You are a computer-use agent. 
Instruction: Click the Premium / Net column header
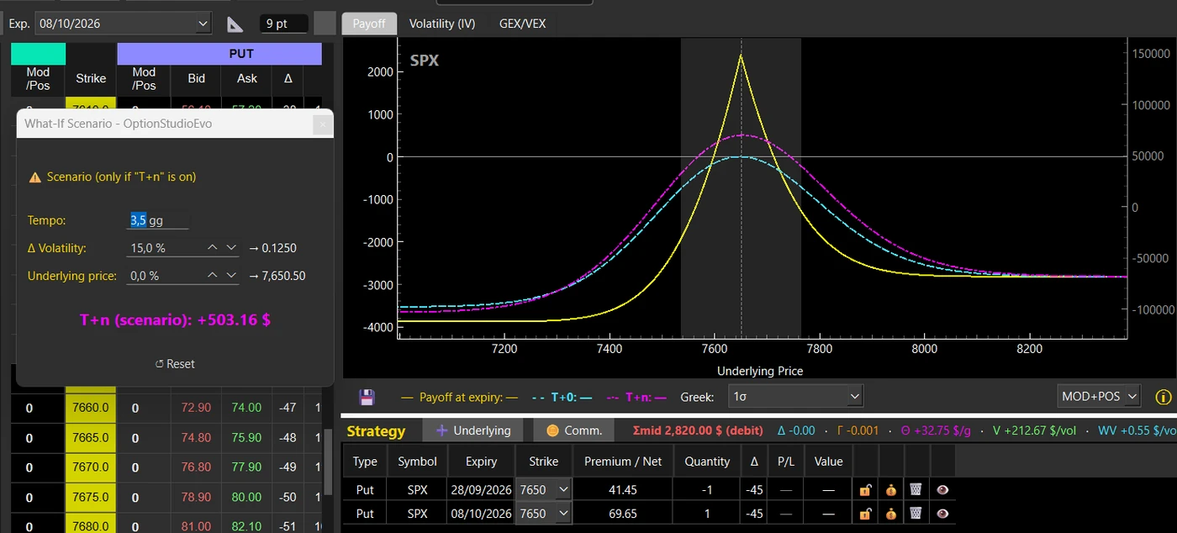pos(623,462)
